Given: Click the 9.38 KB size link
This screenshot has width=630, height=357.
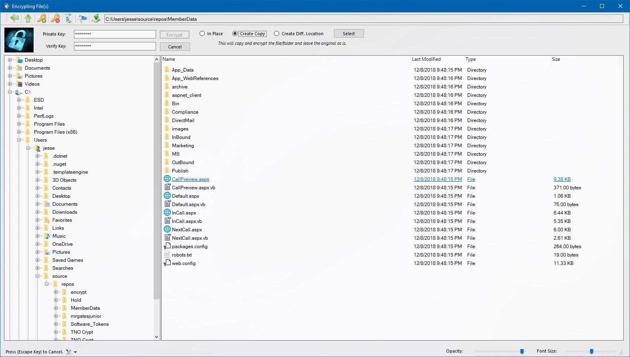Looking at the screenshot, I should 562,179.
